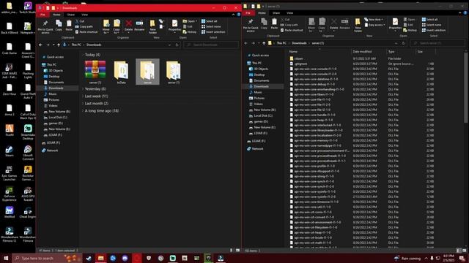Open File tab in Downloads window
The image size is (469, 263).
click(x=43, y=15)
